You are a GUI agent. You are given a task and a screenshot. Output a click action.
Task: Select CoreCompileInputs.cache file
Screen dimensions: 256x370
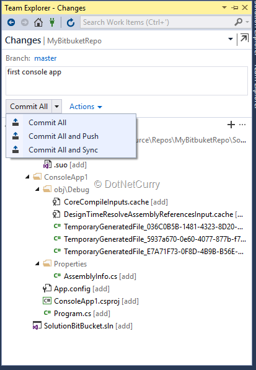(116, 202)
